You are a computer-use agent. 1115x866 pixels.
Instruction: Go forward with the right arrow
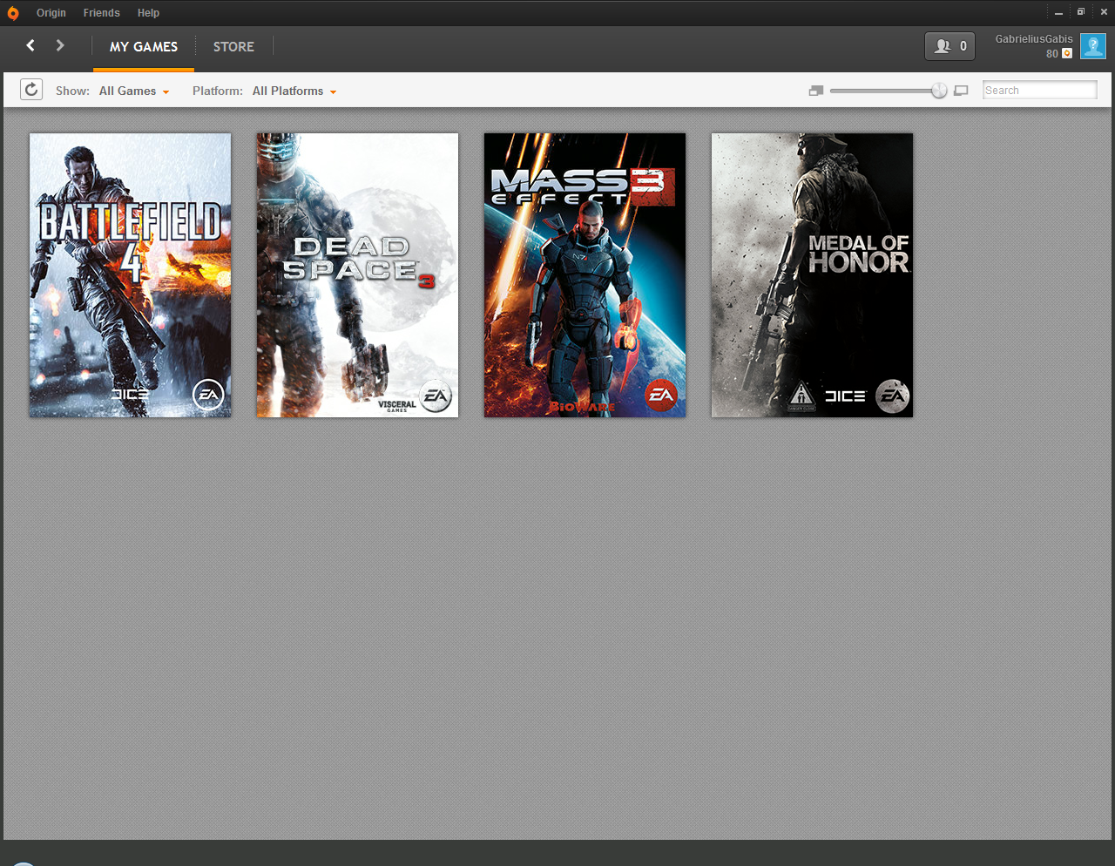click(60, 45)
